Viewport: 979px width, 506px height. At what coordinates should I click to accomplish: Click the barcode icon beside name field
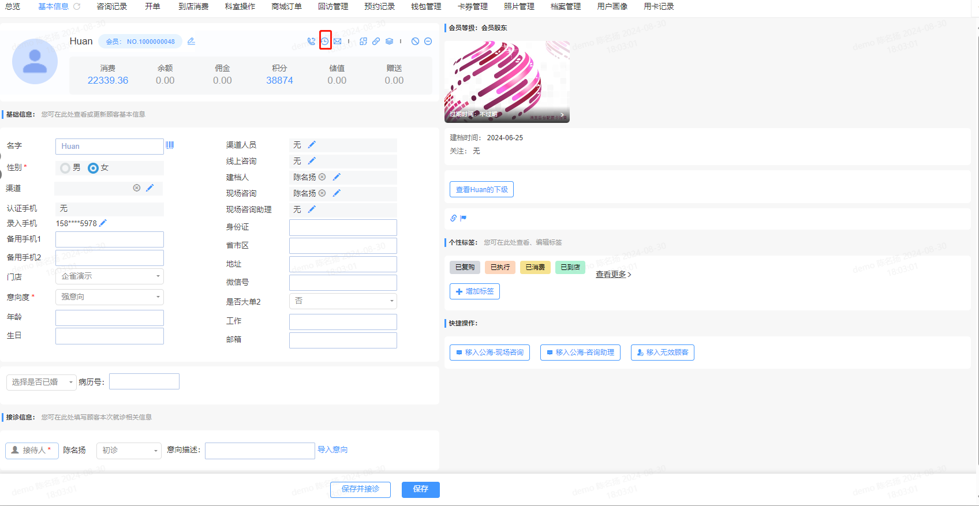(x=170, y=145)
